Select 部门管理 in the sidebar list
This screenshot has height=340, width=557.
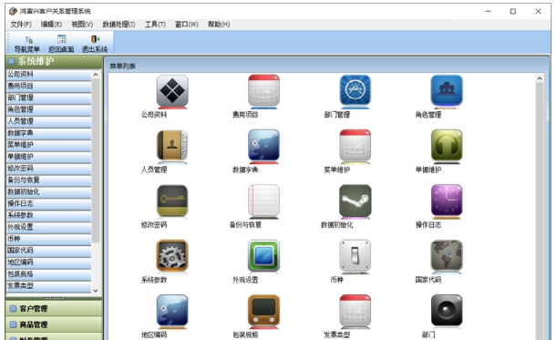coord(49,98)
